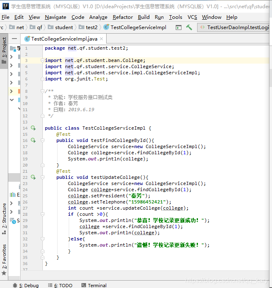Click the class icon in the TestCollegeServiceImpl breadcrumb
272x288 pixels.
106,27
